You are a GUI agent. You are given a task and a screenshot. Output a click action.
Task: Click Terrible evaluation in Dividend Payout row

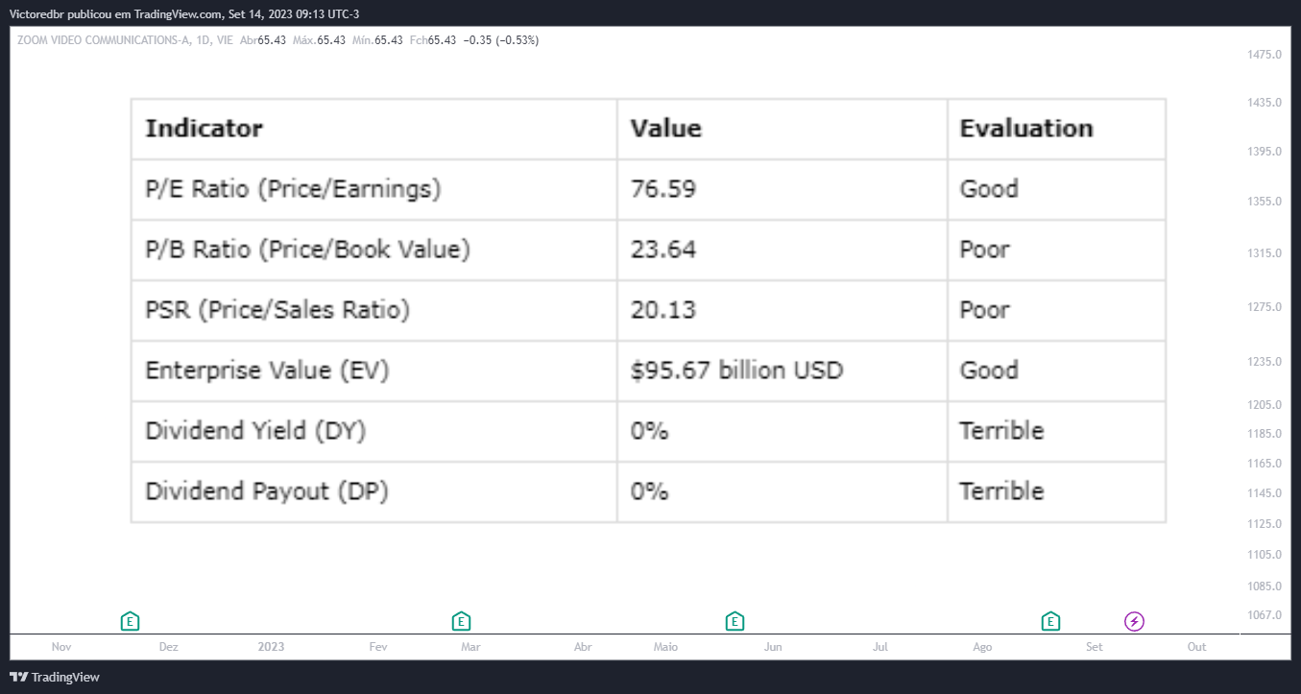[x=1001, y=491]
